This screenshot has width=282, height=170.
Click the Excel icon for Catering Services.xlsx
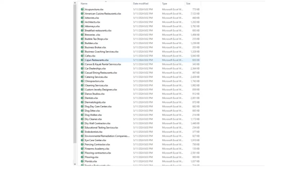(x=82, y=77)
